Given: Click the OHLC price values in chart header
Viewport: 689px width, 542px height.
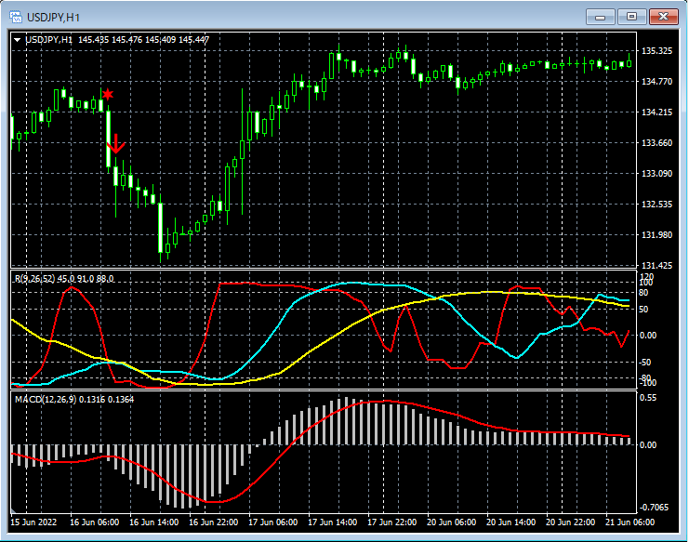Looking at the screenshot, I should click(x=144, y=39).
